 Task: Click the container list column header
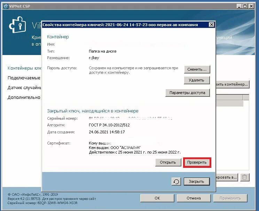click(x=229, y=97)
